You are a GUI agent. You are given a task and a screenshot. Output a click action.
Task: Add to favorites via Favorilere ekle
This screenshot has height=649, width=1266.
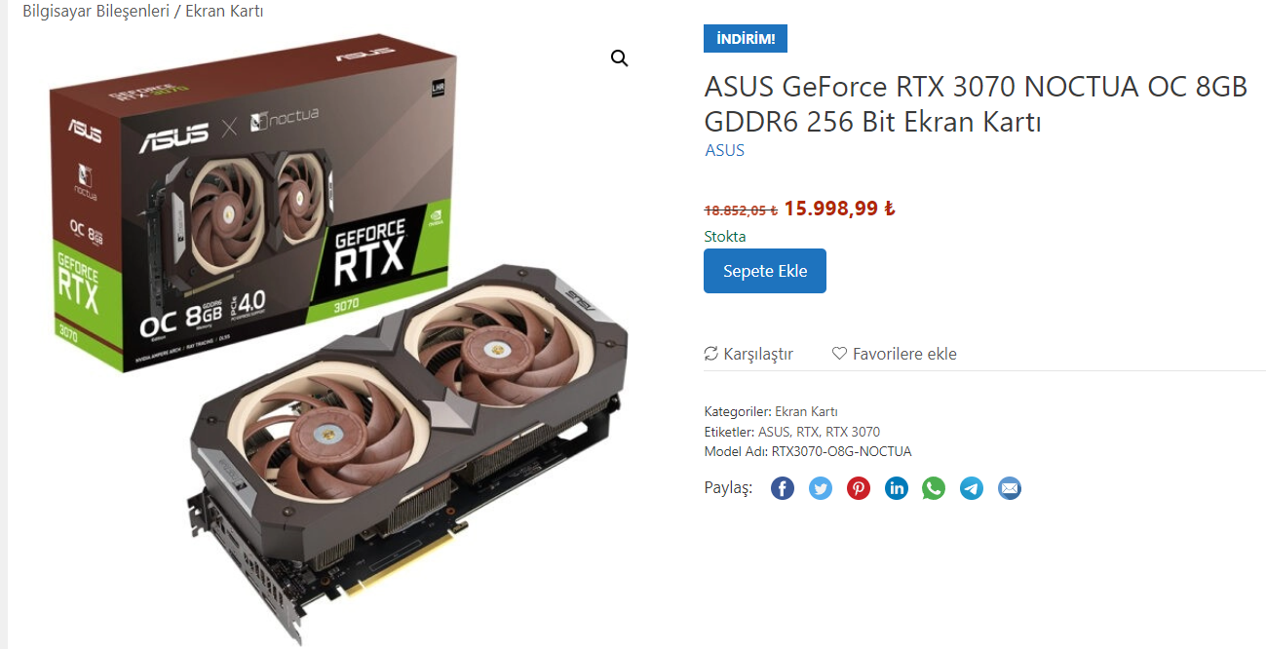click(894, 354)
